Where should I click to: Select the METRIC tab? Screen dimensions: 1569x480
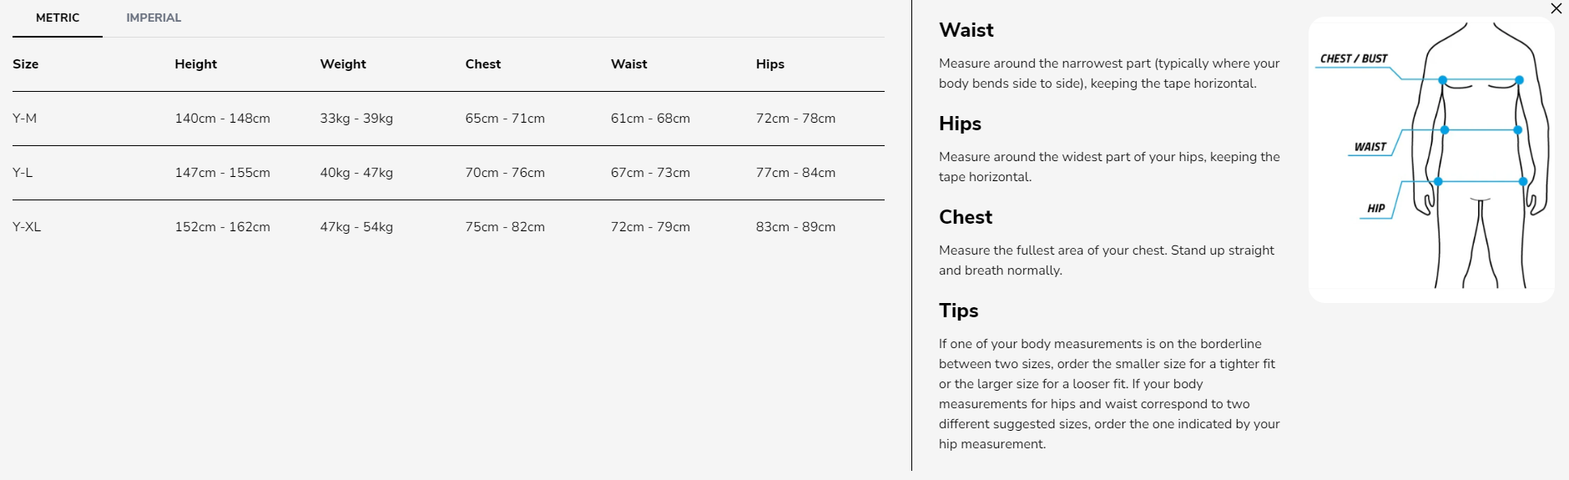click(58, 18)
